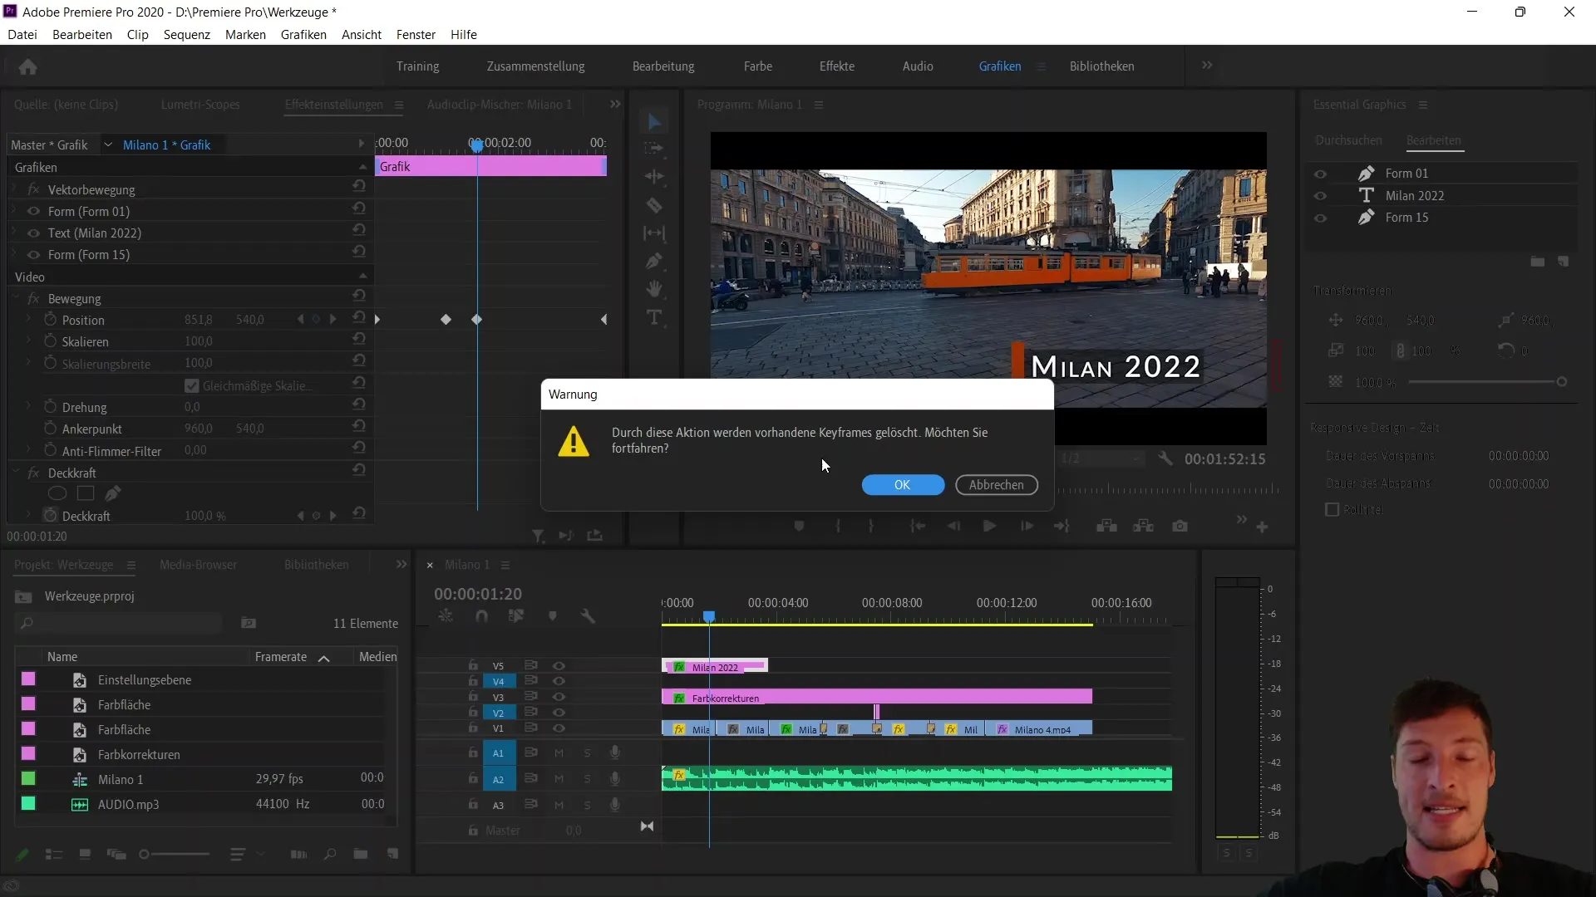The width and height of the screenshot is (1596, 897).
Task: Show more workspaces chevron
Action: [1207, 66]
